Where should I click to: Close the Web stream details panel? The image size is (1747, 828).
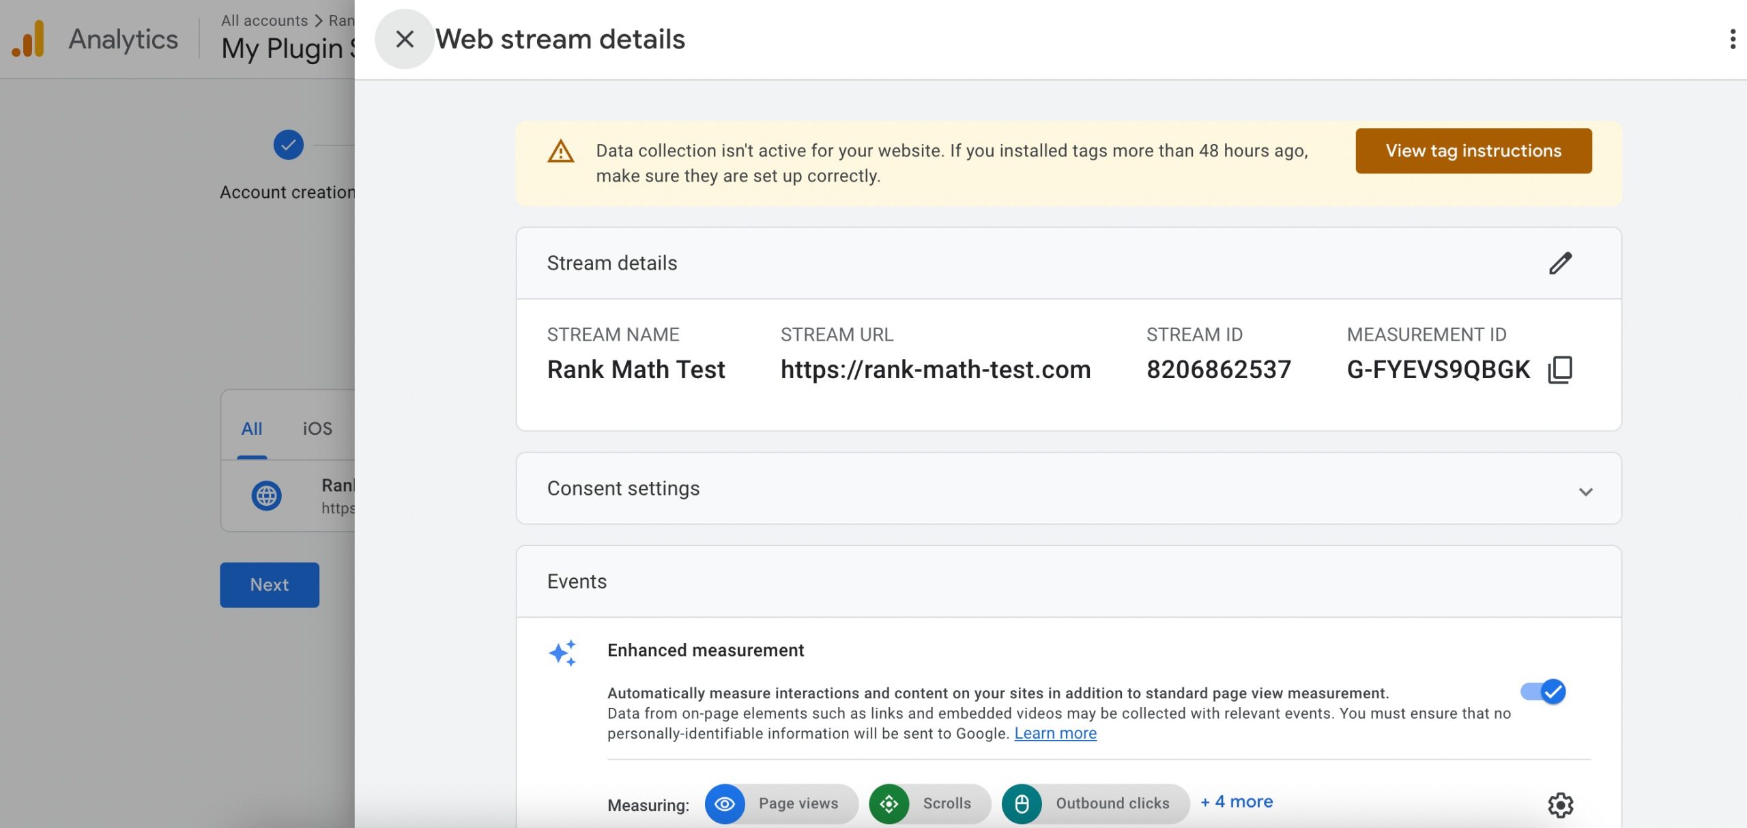coord(405,39)
